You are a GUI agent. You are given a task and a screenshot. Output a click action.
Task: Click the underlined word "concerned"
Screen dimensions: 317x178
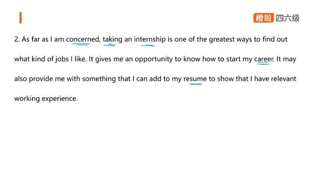click(82, 40)
